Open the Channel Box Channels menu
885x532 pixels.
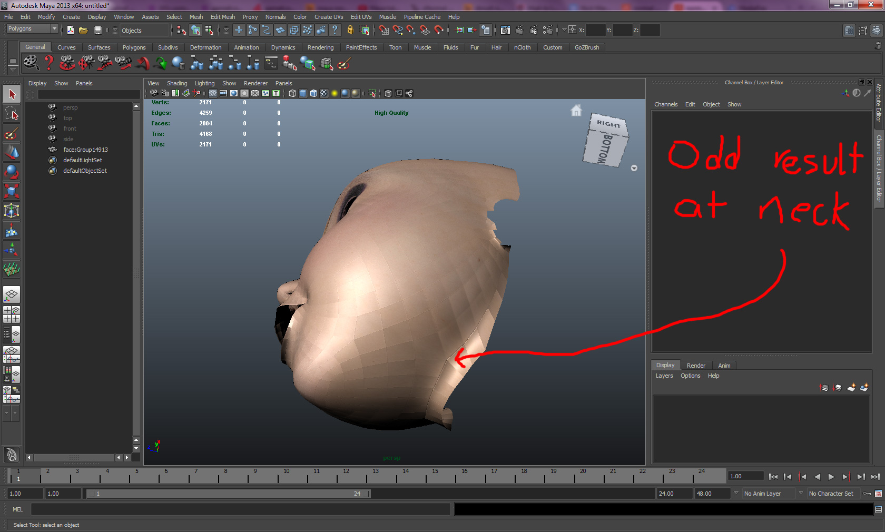point(666,104)
